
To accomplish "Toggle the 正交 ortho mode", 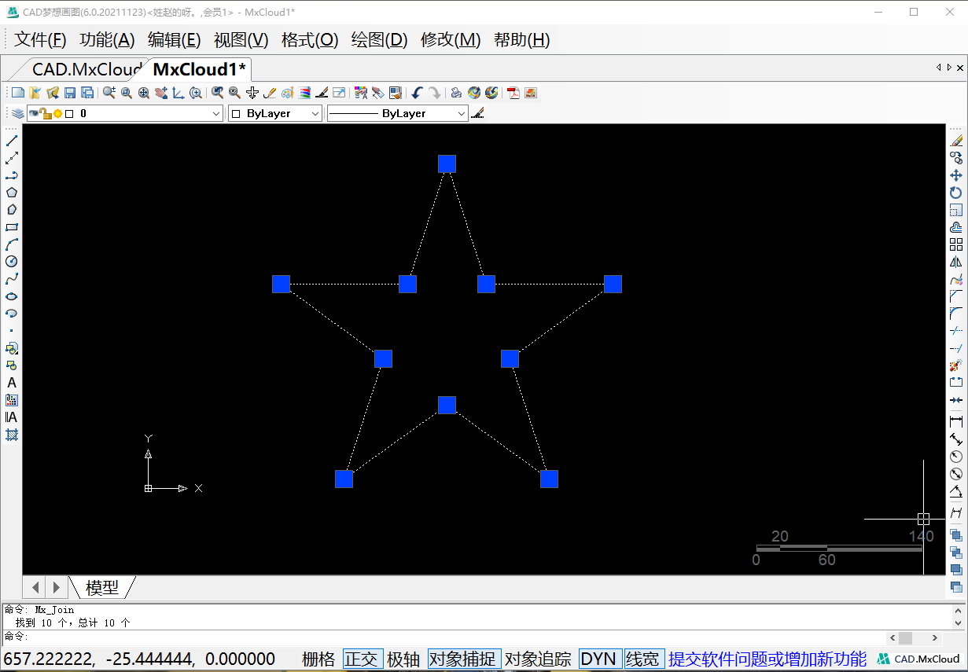I will (x=362, y=659).
